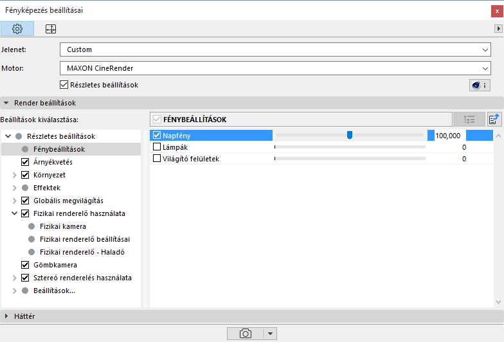The width and height of the screenshot is (504, 342).
Task: Collapse the Részletes beállítások tree node
Action: click(x=8, y=136)
